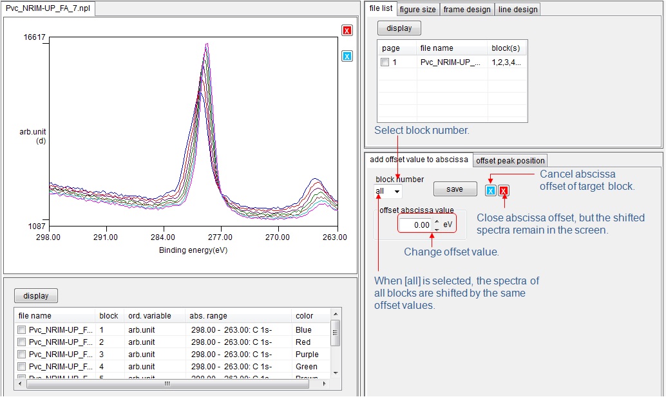Click the block(s) column header in file list
This screenshot has width=666, height=397.
point(507,48)
